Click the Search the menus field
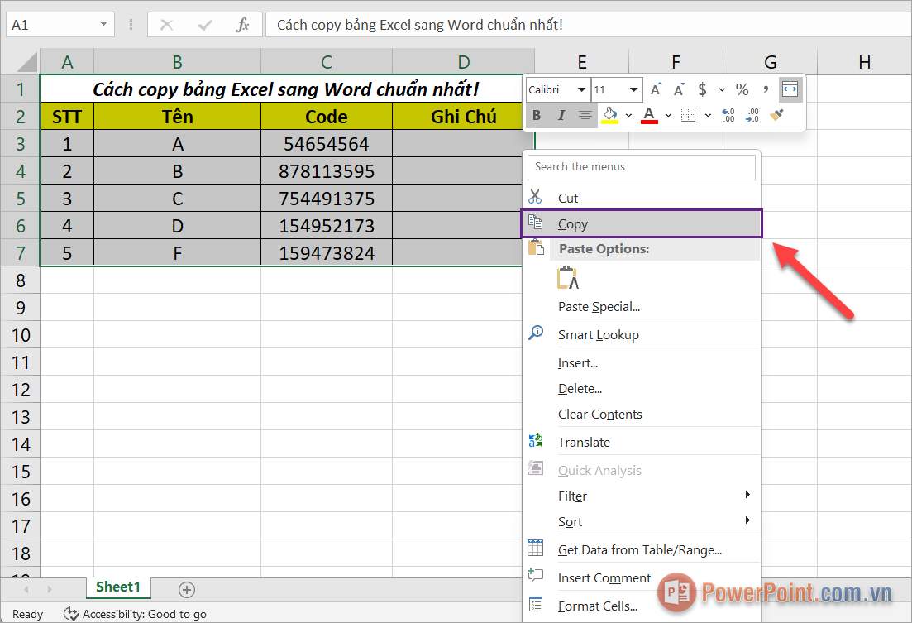The width and height of the screenshot is (912, 623). [x=642, y=167]
